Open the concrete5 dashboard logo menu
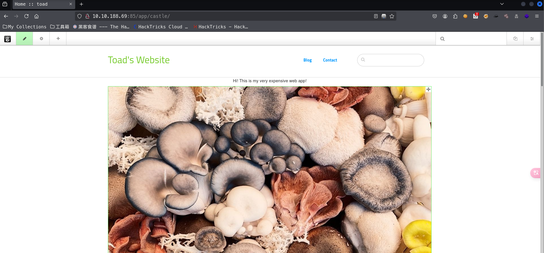The height and width of the screenshot is (253, 544). (8, 39)
